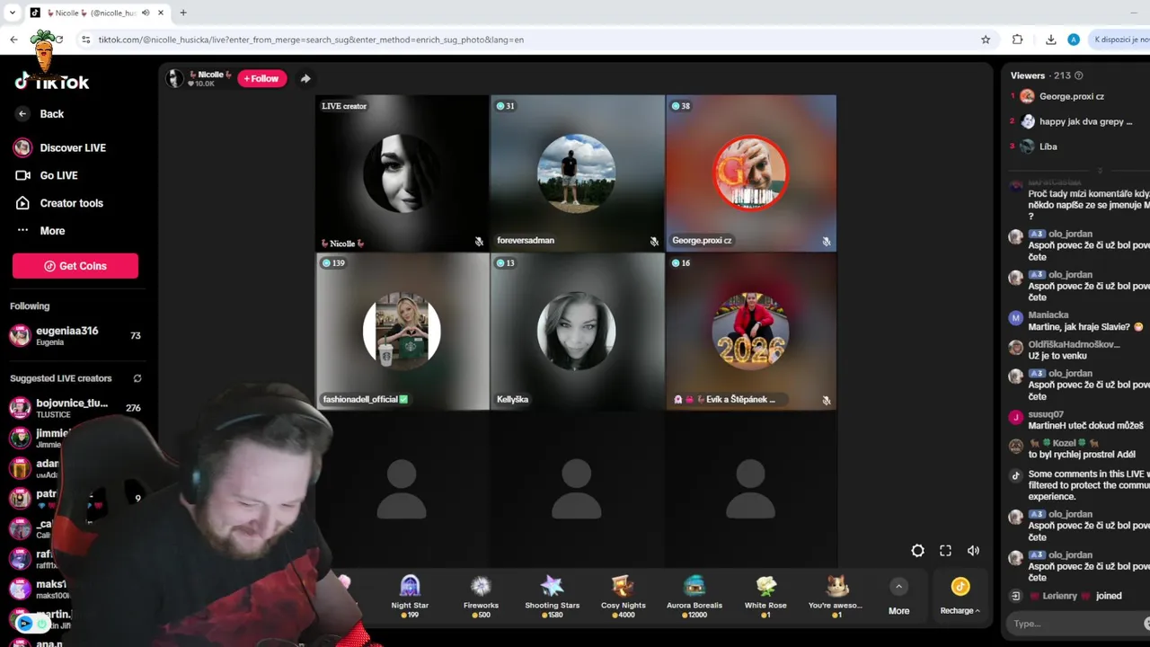Click the browser address bar URL

[x=311, y=40]
